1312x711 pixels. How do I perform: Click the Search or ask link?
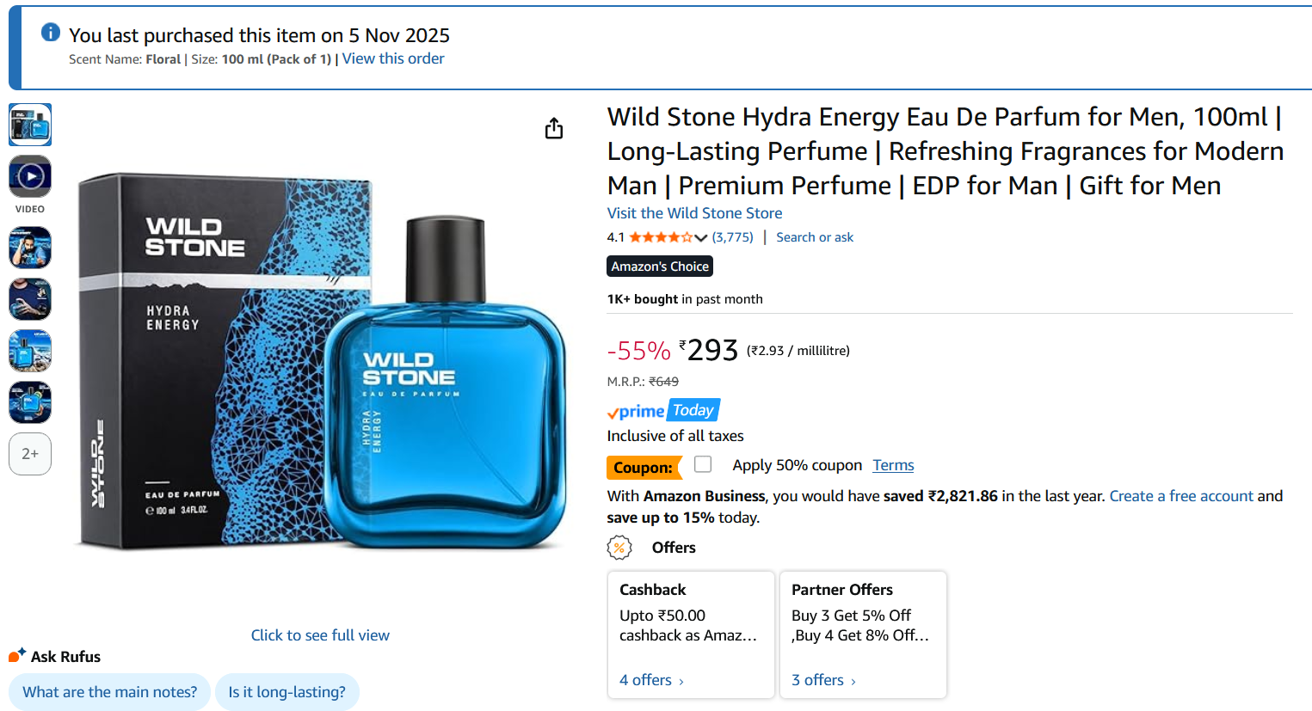click(x=815, y=237)
